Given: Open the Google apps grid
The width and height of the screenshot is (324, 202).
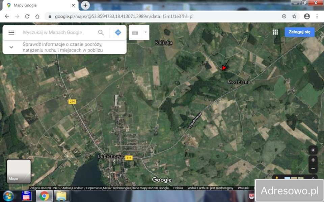Looking at the screenshot, I should pos(275,32).
